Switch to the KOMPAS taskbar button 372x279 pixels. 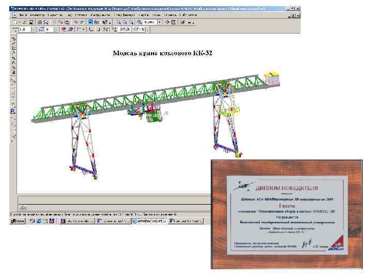click(x=149, y=221)
